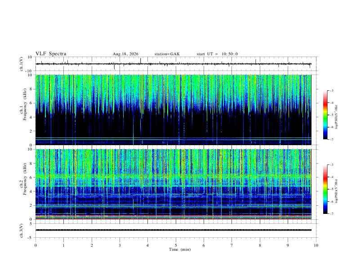Click the upper ch.1 color scale bar
Image resolution: width=356 pixels, height=275 pixels.
pyautogui.click(x=325, y=115)
